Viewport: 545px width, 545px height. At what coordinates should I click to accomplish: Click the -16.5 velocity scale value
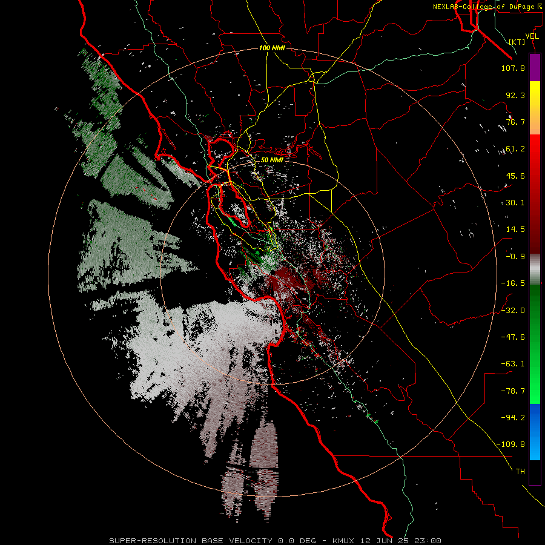pos(513,283)
